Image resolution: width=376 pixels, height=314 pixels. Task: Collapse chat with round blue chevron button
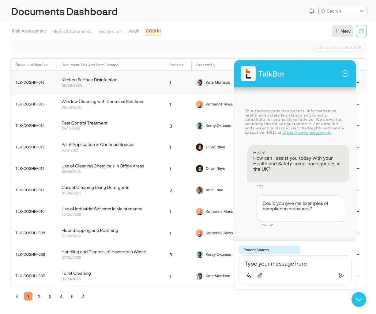coord(359,299)
